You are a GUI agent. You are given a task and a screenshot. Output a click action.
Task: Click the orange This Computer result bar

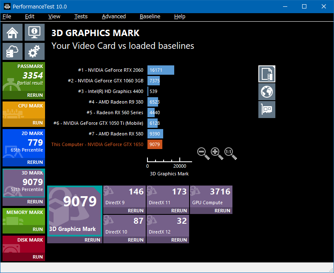pyautogui.click(x=155, y=144)
